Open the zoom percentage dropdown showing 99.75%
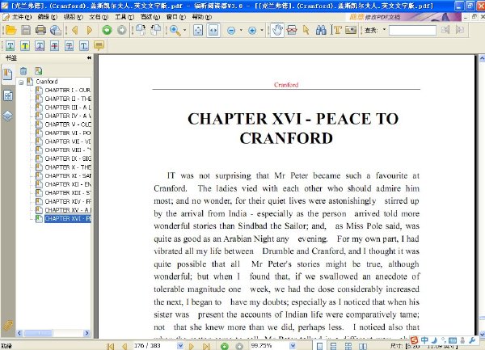This screenshot has width=485, height=350. [293, 346]
